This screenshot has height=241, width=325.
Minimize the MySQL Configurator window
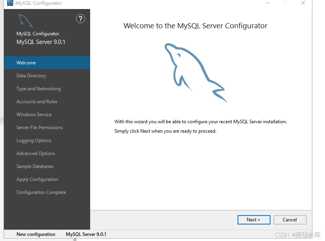tap(267, 3)
